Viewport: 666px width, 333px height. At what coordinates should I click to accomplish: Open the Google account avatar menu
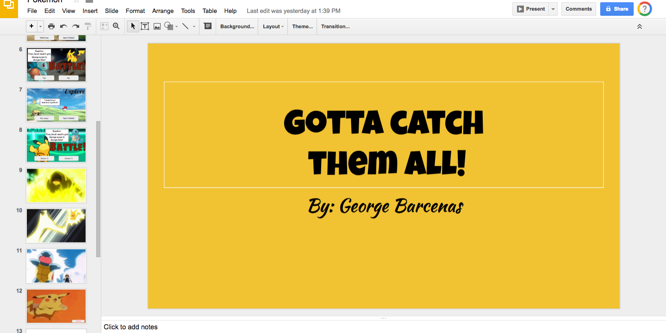coord(645,9)
